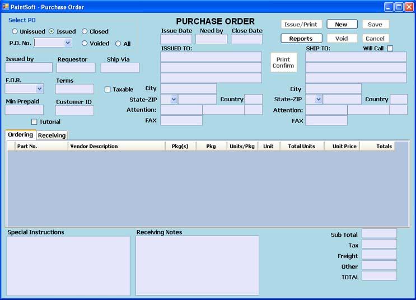Click the Freight field
The height and width of the screenshot is (300, 416).
(x=379, y=255)
